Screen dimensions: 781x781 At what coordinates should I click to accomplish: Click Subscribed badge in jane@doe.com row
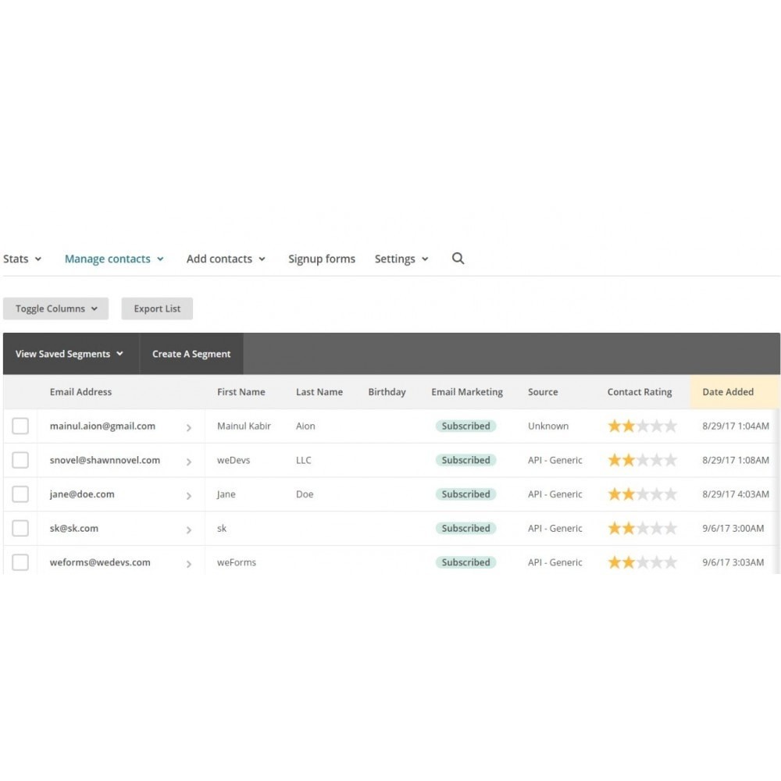[465, 494]
